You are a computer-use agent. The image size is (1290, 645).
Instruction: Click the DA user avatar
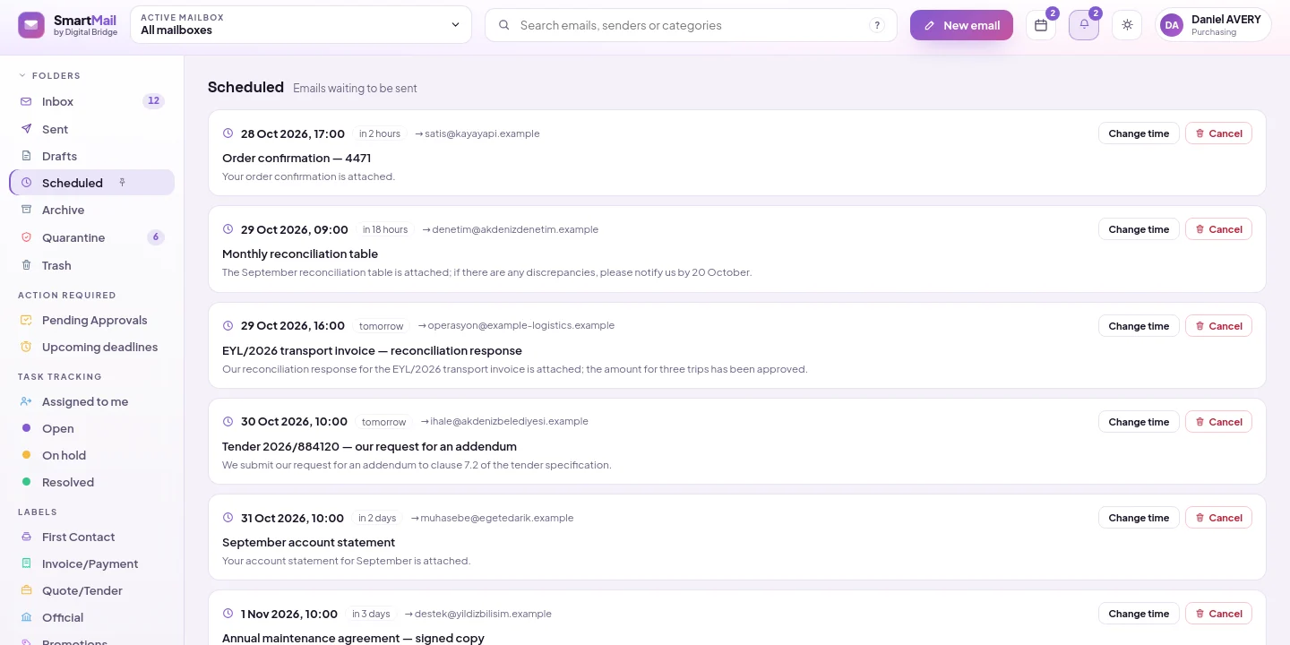(x=1172, y=25)
